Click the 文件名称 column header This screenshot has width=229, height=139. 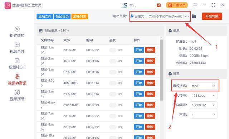(x=47, y=40)
